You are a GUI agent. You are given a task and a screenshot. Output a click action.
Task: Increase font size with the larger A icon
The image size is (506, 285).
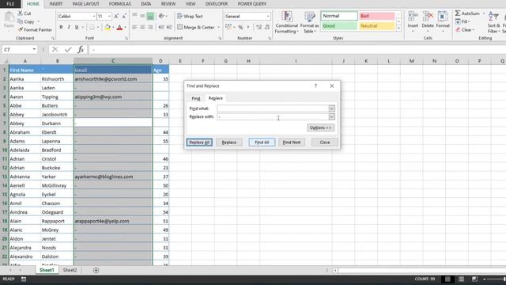click(116, 16)
